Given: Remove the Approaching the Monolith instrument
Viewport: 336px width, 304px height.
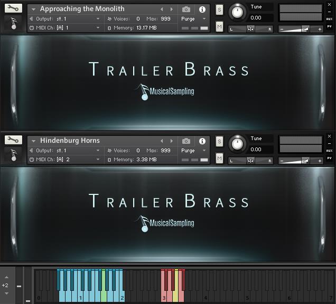Looking at the screenshot, I should pyautogui.click(x=329, y=5).
